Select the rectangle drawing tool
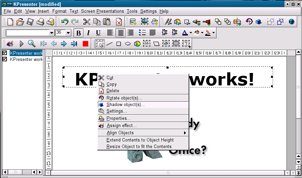This screenshot has height=178, width=302. (119, 44)
